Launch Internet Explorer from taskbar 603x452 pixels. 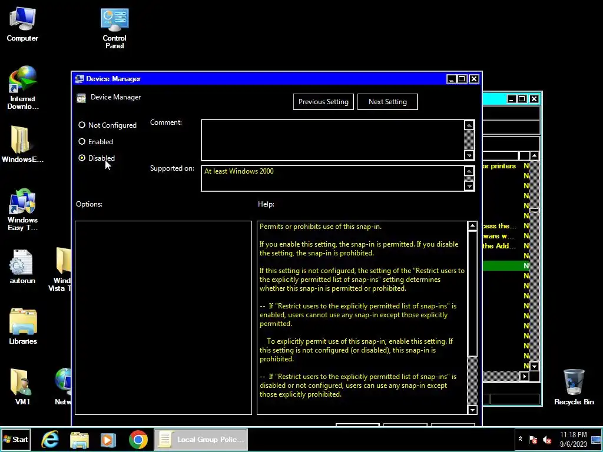coord(51,439)
